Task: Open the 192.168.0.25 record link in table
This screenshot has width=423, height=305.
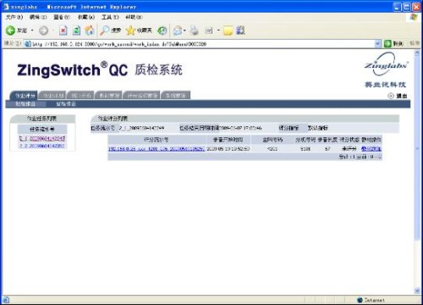Action: [157, 148]
